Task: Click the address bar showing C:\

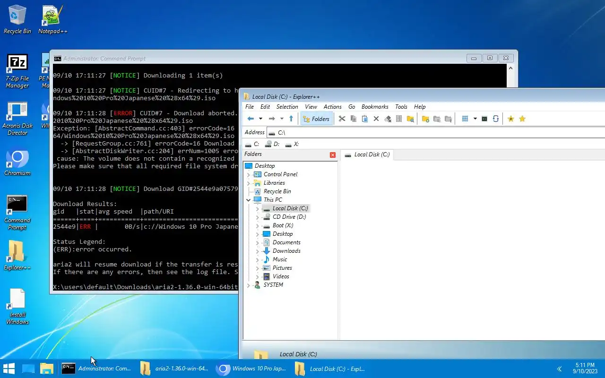Action: [436, 132]
